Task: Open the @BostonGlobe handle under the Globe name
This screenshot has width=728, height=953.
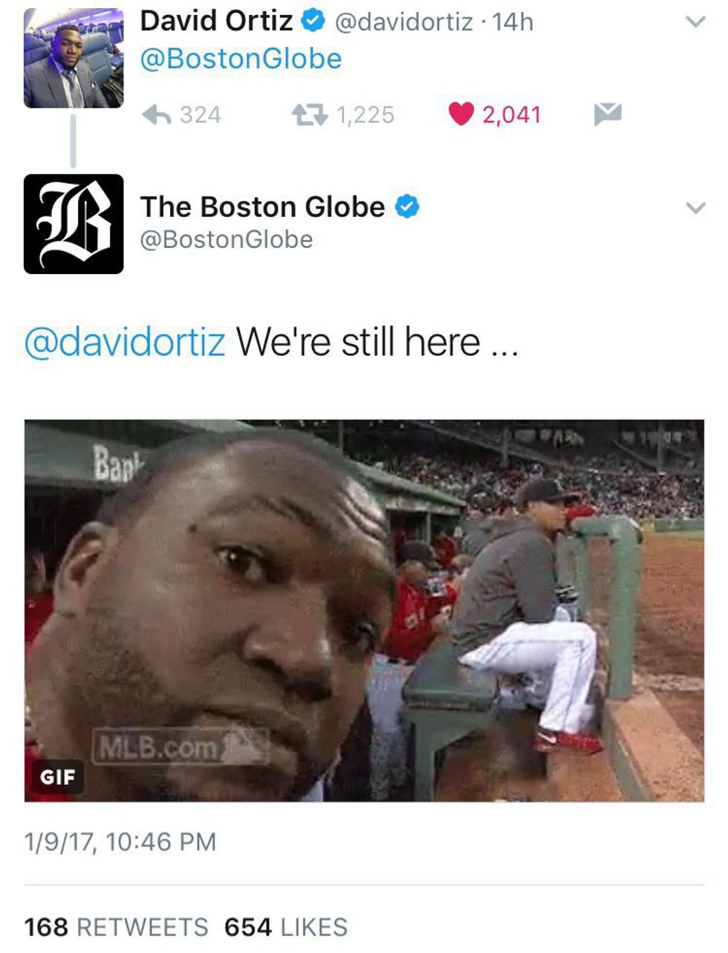Action: tap(227, 240)
